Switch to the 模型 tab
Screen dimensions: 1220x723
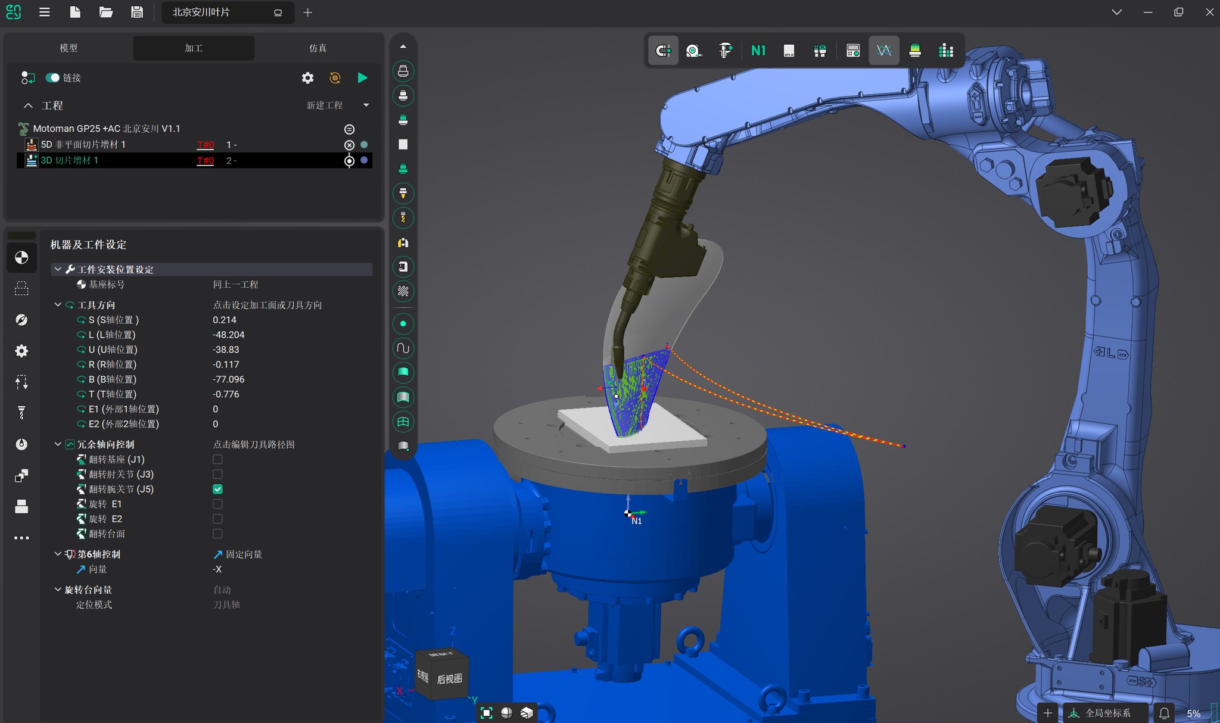(69, 48)
